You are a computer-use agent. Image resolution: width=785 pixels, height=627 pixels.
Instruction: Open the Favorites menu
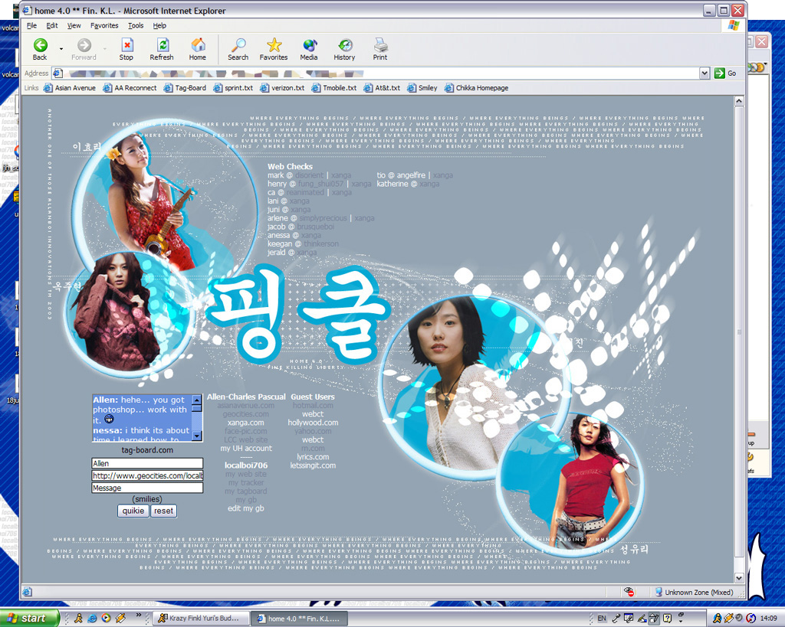coord(104,25)
